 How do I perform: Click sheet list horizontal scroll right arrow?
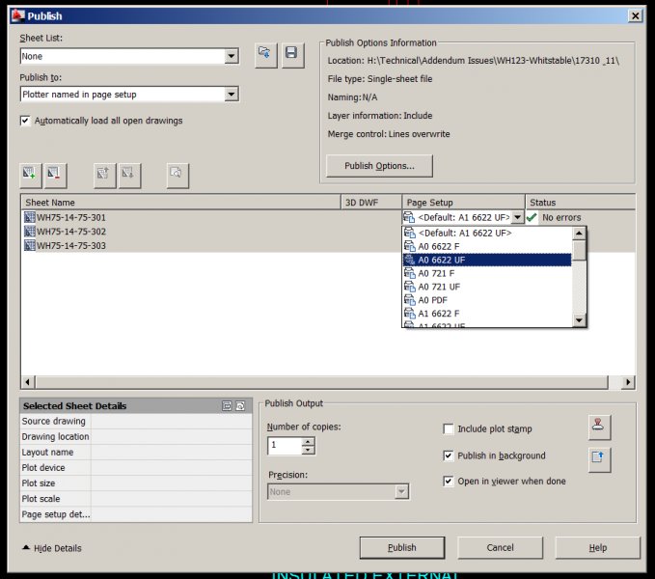pyautogui.click(x=628, y=382)
